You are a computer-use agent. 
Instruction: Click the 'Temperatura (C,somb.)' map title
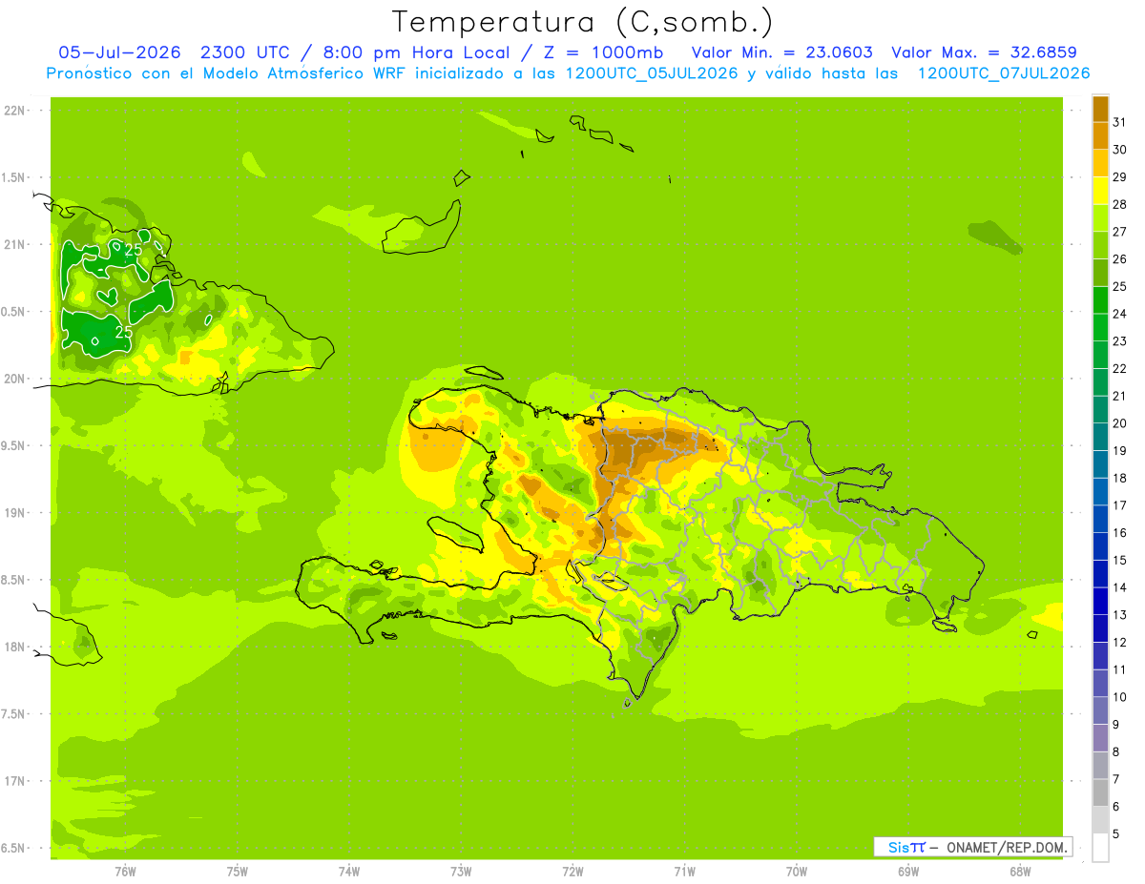(x=582, y=22)
